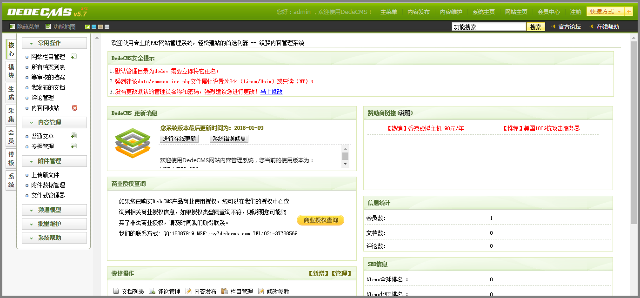Click the add icon next to 专题管理
This screenshot has width=640, height=298.
click(74, 146)
